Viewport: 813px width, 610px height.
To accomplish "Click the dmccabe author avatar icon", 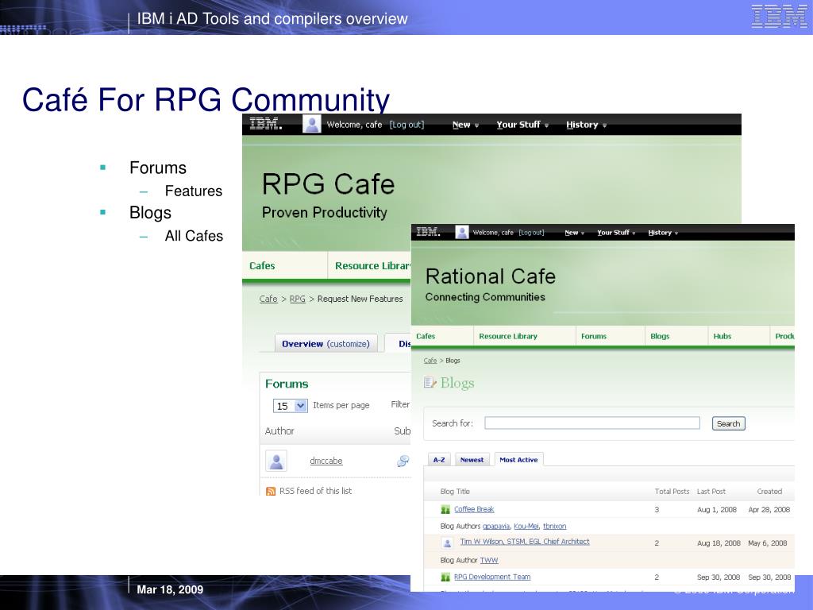I will (276, 461).
